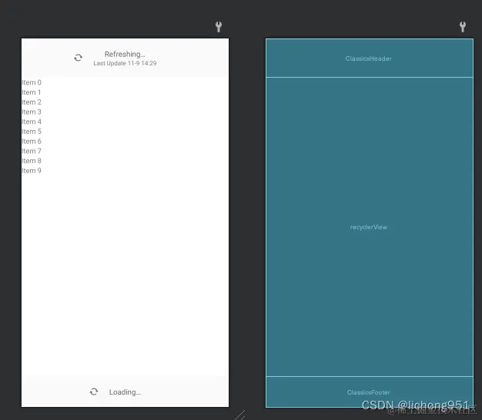Select the Last Update 11-9 14:29 text
The width and height of the screenshot is (482, 420).
(x=125, y=63)
